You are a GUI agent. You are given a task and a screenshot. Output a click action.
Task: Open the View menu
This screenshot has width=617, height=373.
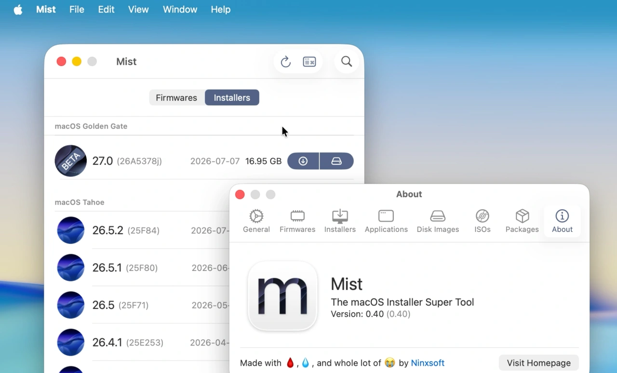(x=138, y=10)
